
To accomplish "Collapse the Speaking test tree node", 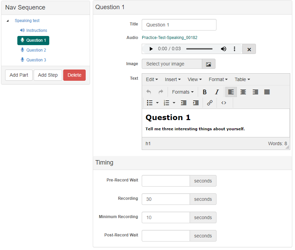I will click(7, 21).
